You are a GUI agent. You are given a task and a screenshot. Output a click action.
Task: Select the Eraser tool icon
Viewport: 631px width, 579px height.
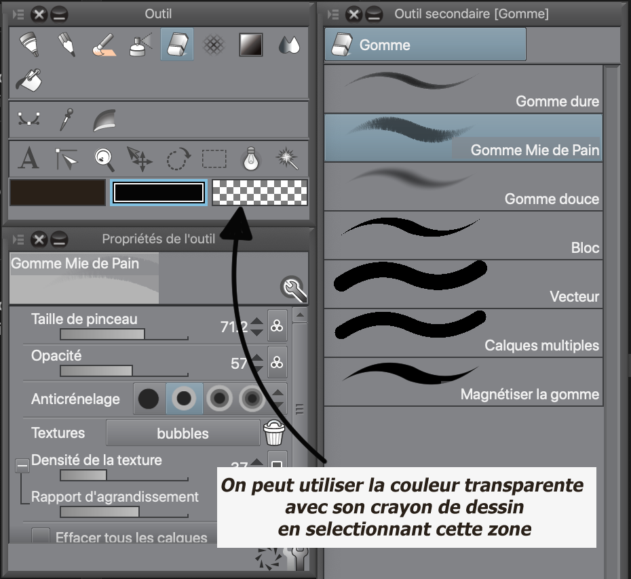coord(176,45)
